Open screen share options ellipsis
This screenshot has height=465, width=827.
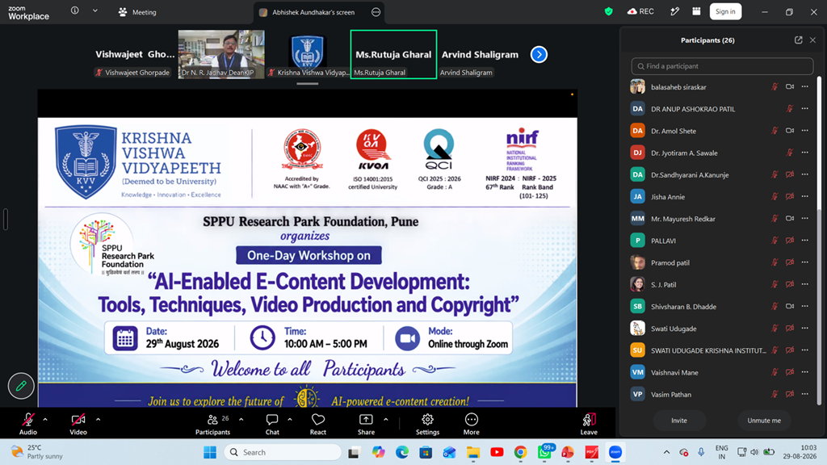point(376,12)
